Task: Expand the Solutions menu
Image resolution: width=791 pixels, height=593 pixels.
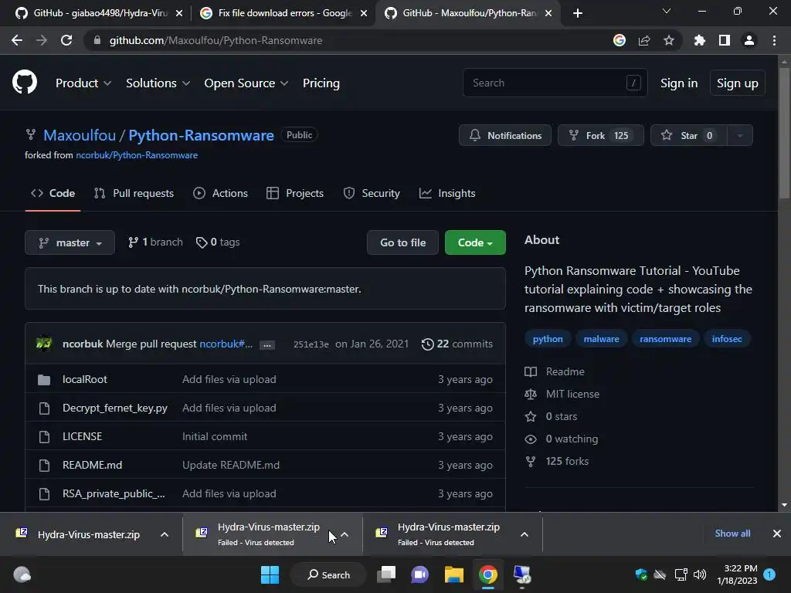Action: (x=158, y=83)
